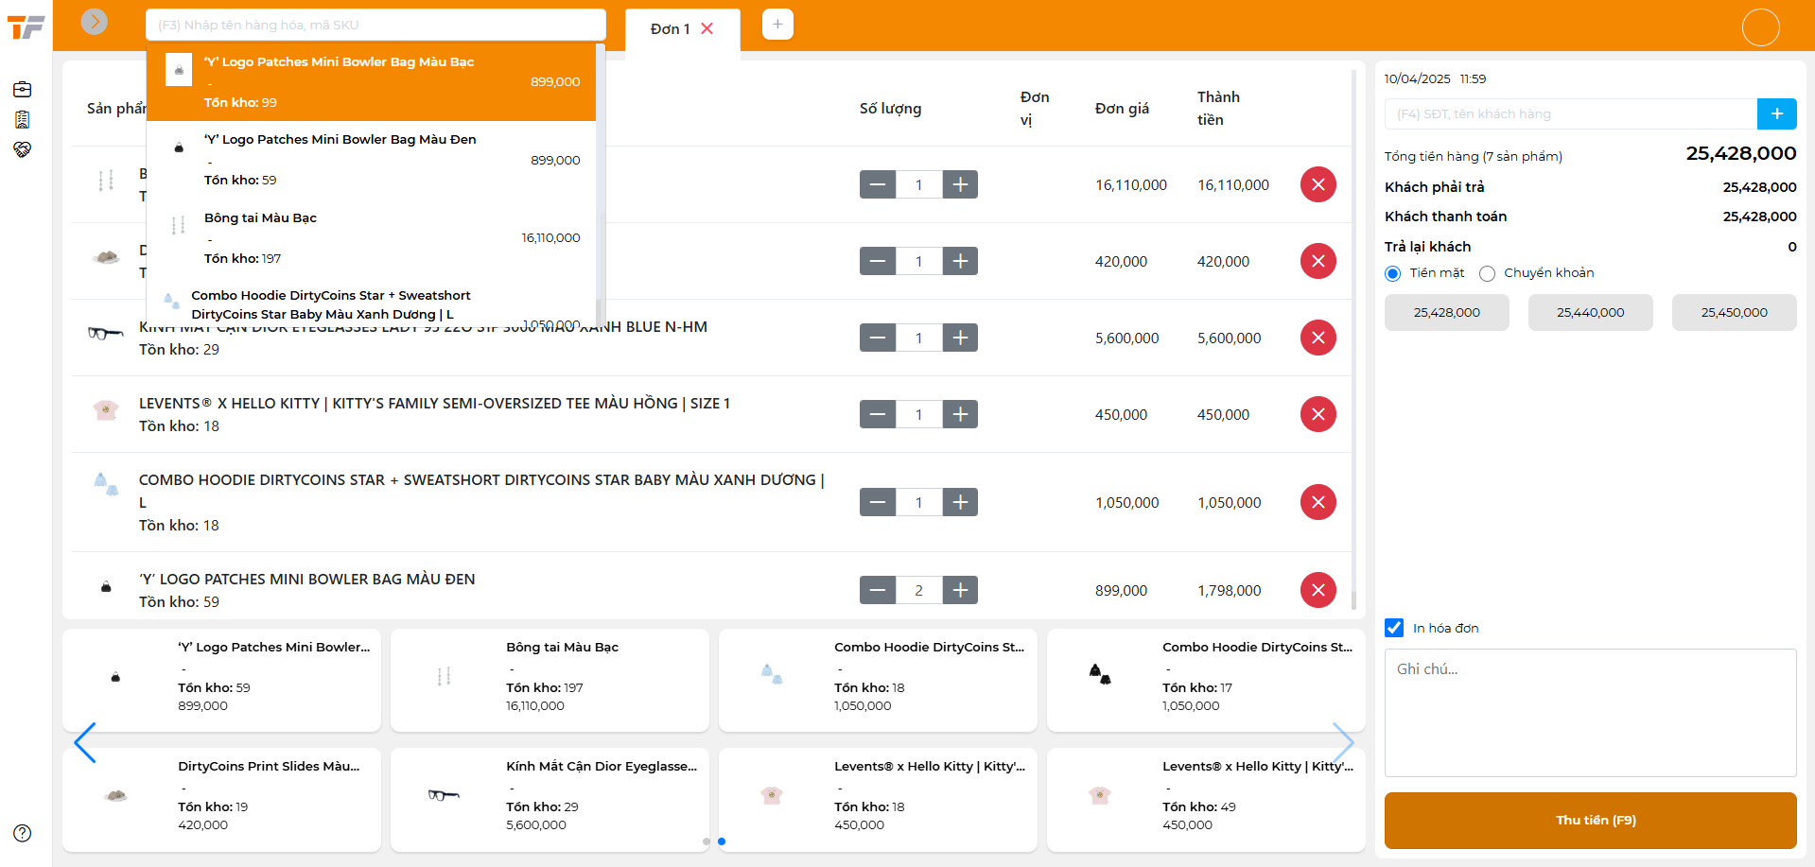The image size is (1815, 867).
Task: Decrease quantity of Combo Hoodie DirtyCoins
Action: [x=878, y=502]
